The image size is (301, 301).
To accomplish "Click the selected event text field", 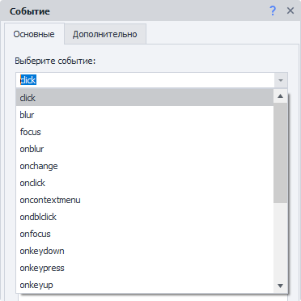I will 145,80.
